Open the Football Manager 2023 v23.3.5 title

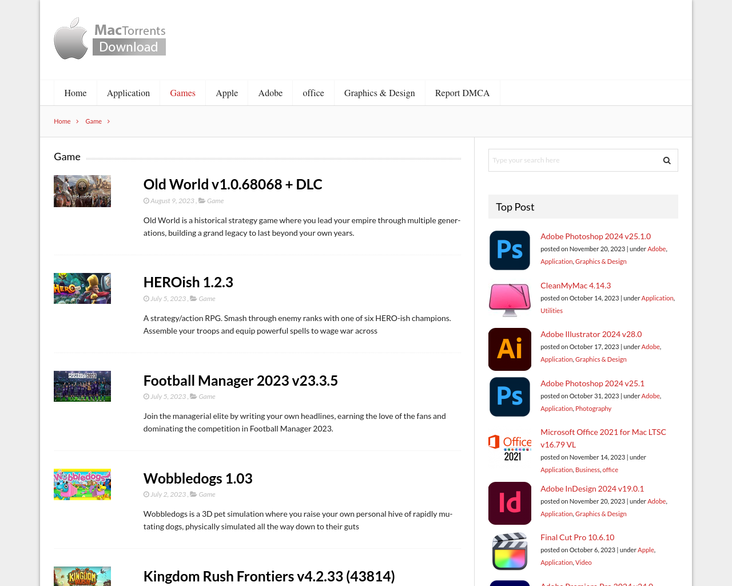241,381
